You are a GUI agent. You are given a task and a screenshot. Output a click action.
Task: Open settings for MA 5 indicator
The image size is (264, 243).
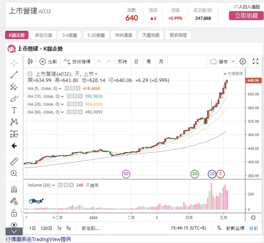pyautogui.click(x=72, y=88)
